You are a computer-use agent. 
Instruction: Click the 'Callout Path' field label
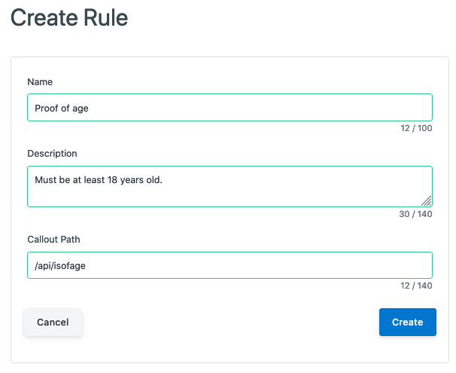(x=53, y=240)
